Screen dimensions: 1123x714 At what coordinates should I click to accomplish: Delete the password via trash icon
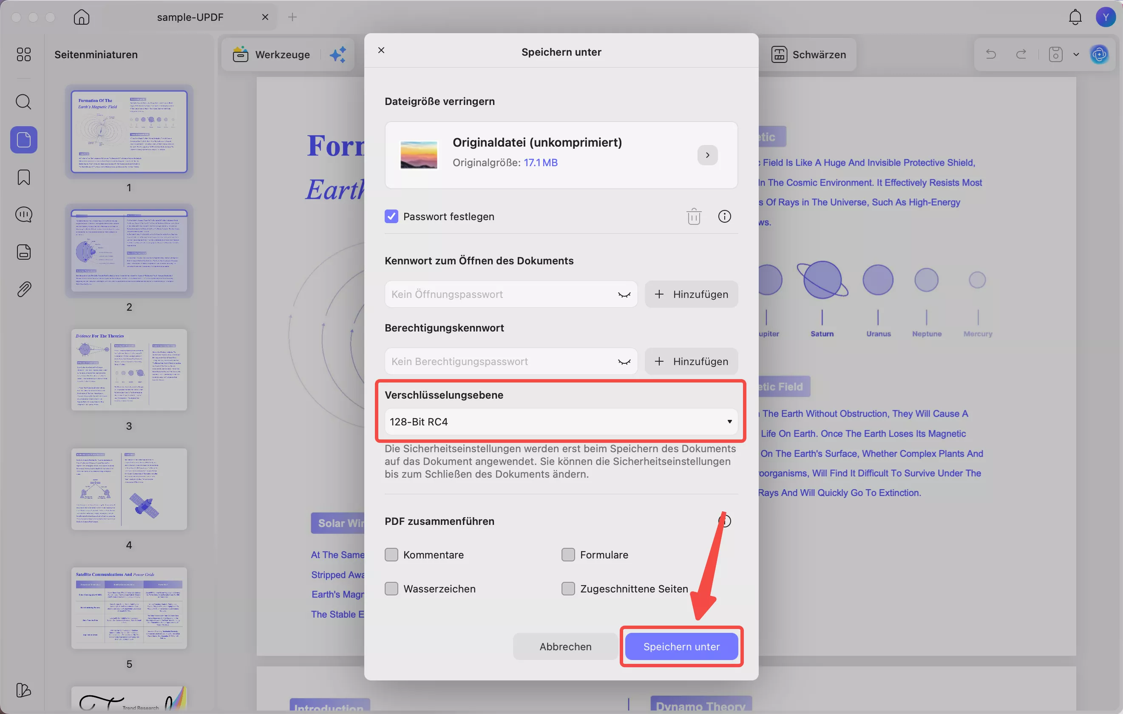click(694, 216)
